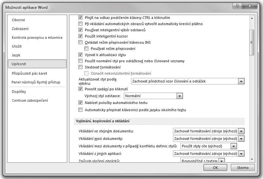This screenshot has height=179, width=263.
Task: Toggle Používat inteligentní výběr odstavců
Action: tap(81, 30)
